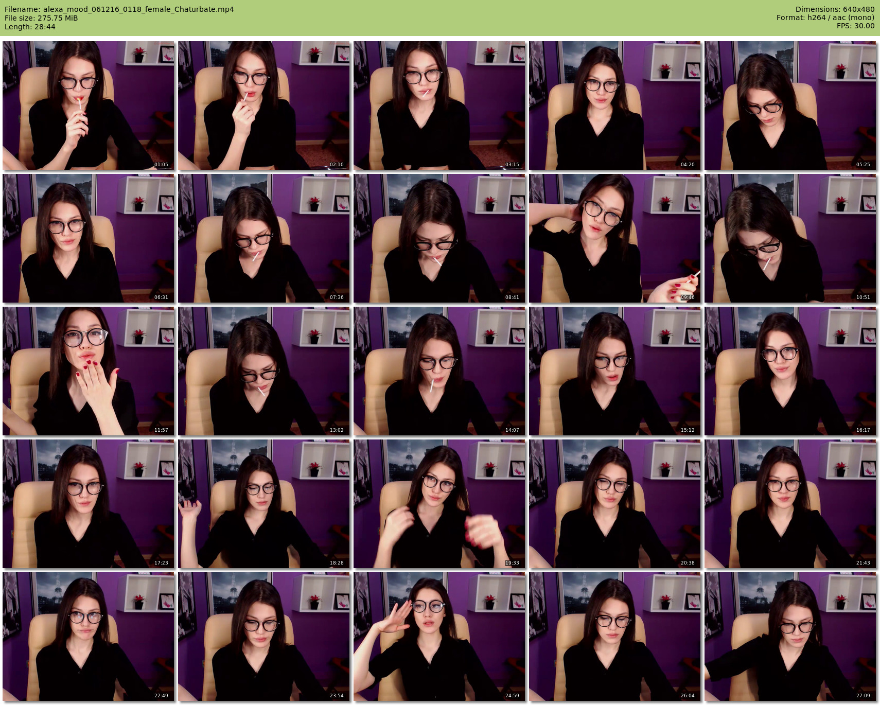Click the frame marked 17:23
Screen dimensions: 880x705
[x=89, y=504]
